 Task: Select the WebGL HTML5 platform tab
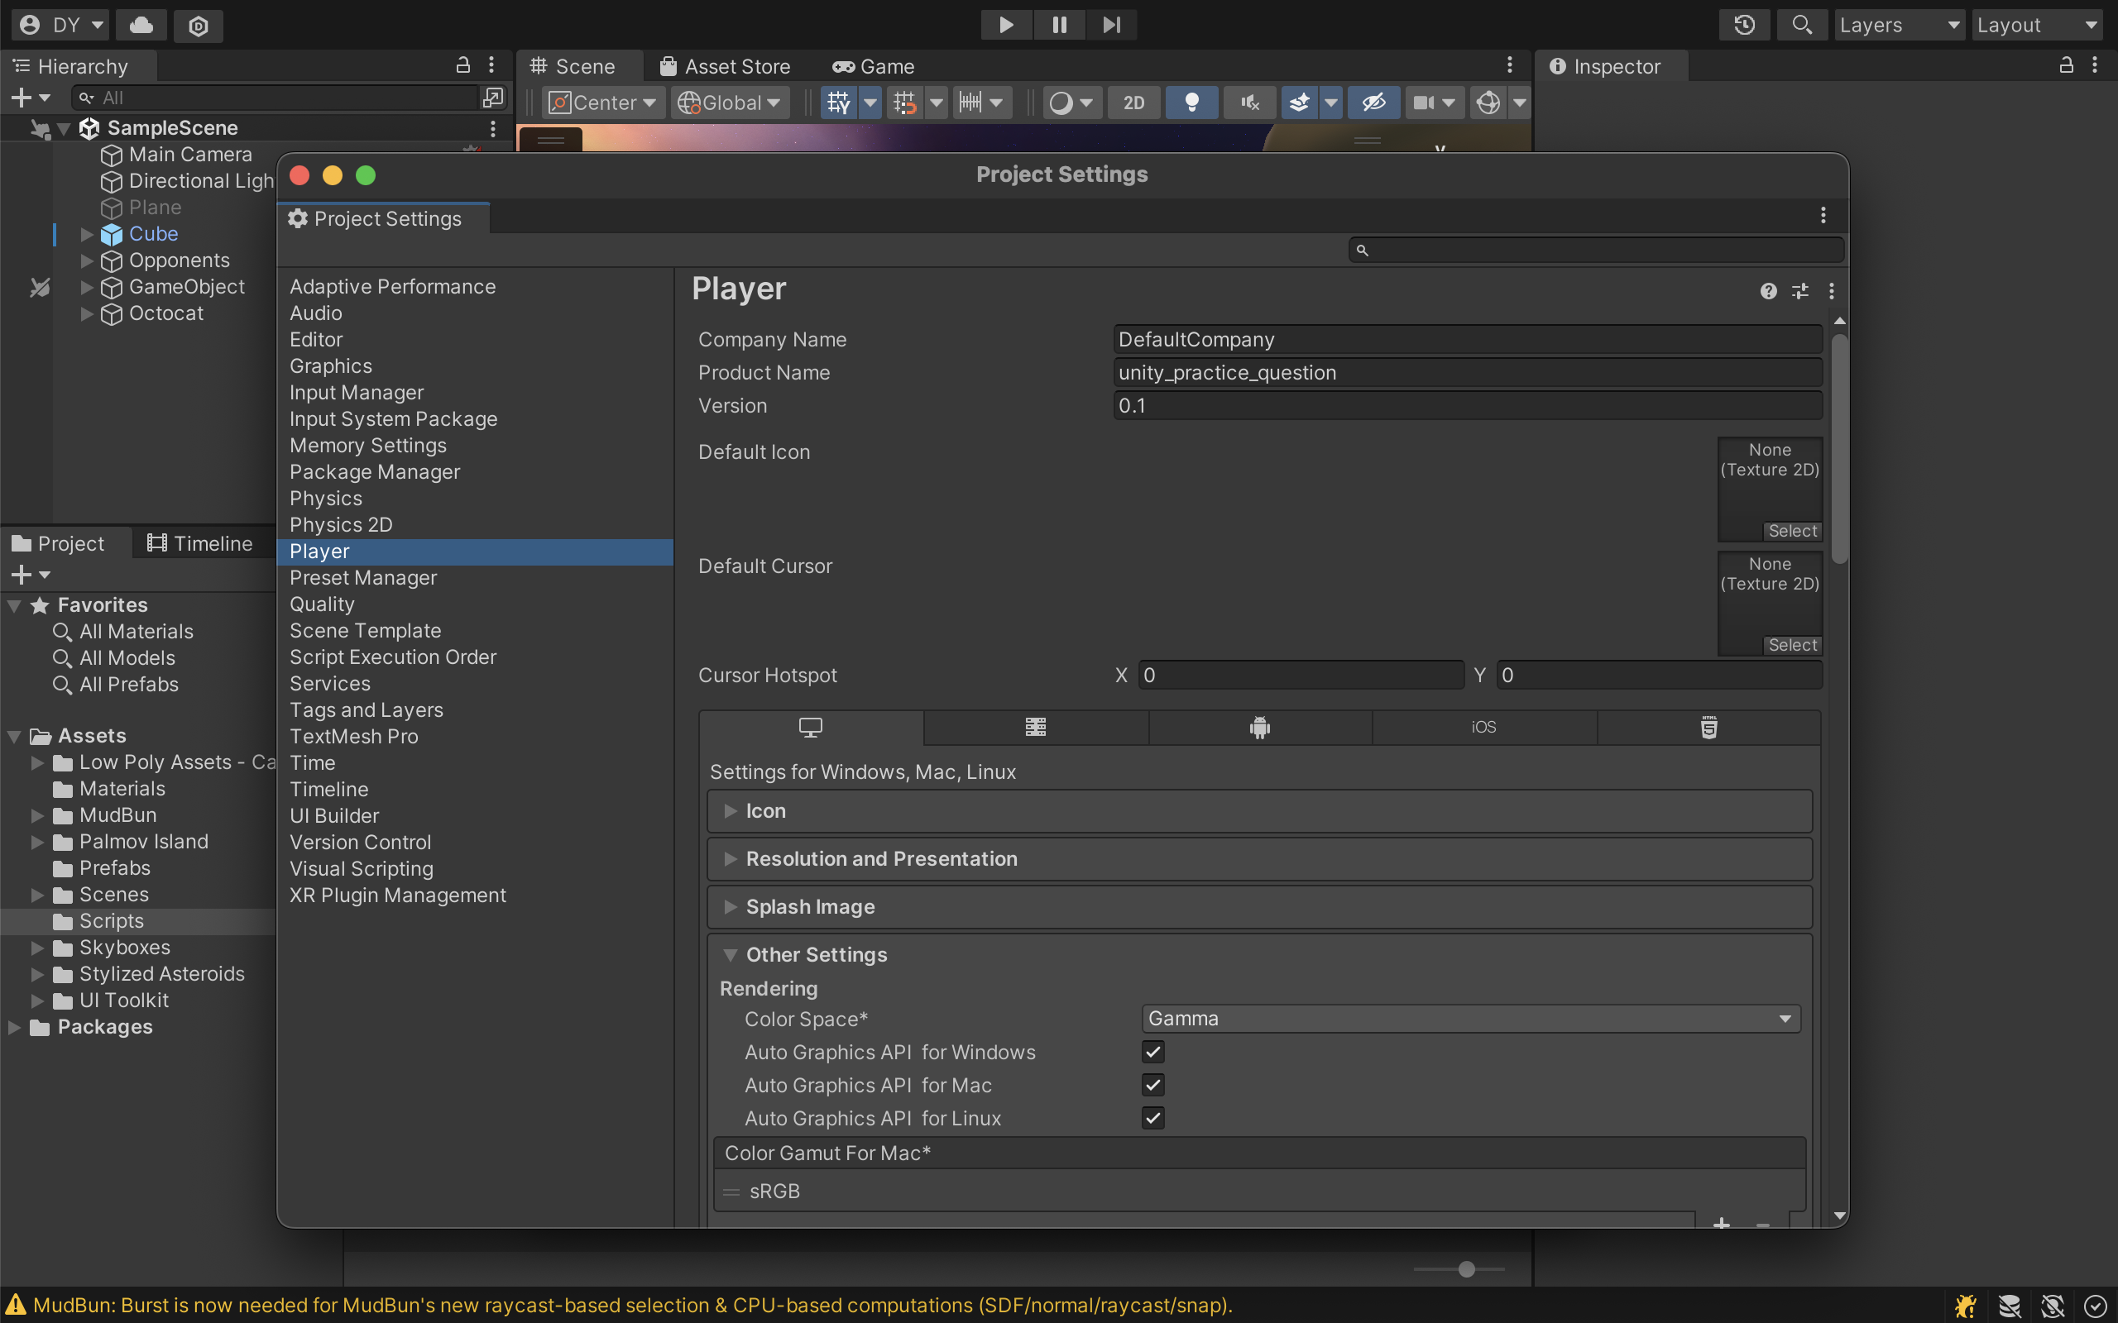(1708, 727)
